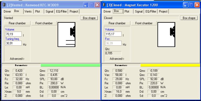Image resolution: width=201 pixels, height=101 pixels.
Task: Click Qts value 0,420 in Kenwood window
Action: point(19,70)
